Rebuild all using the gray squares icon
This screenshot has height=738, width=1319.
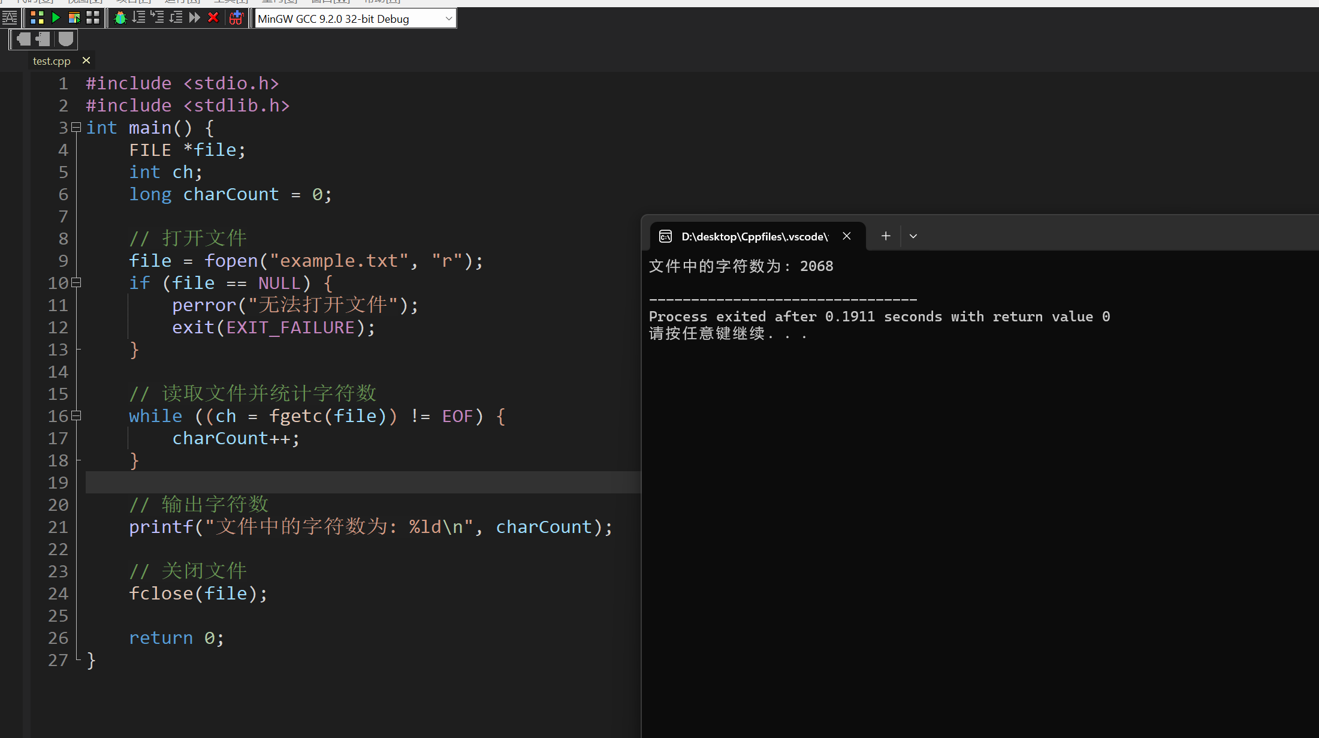[x=93, y=18]
